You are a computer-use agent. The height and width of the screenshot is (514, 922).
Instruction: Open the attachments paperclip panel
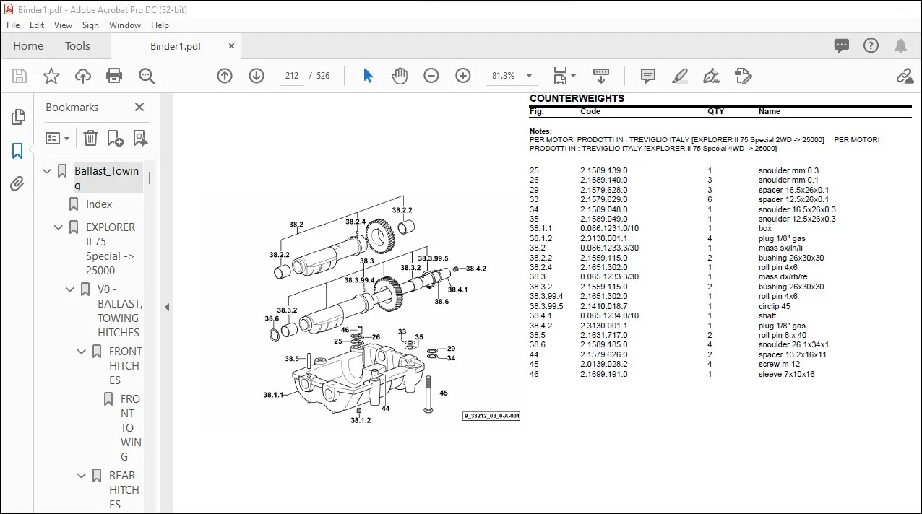pyautogui.click(x=17, y=184)
